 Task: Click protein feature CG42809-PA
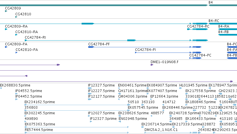click(x=16, y=44)
